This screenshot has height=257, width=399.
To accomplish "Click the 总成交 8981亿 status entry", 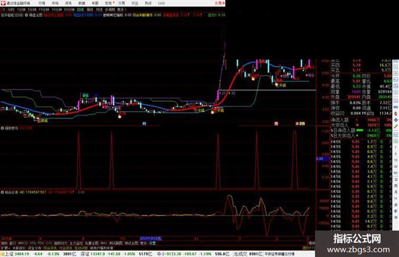I will (x=248, y=254).
